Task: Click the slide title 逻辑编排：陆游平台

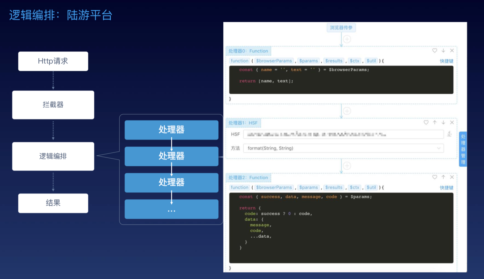Action: coord(61,15)
